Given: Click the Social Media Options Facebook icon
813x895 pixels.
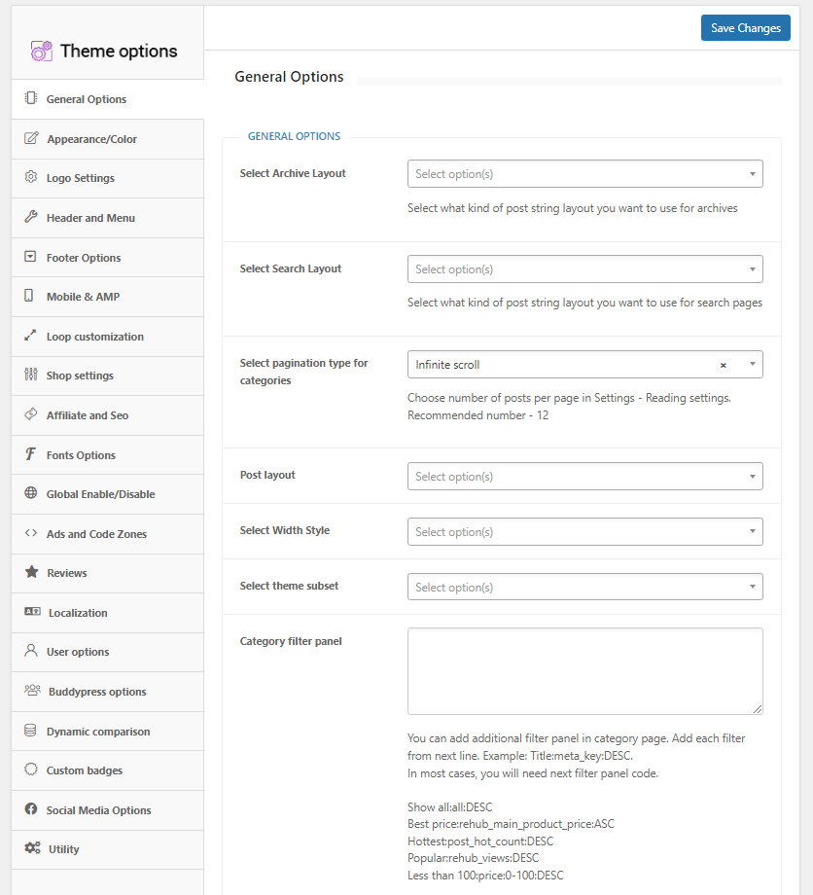Looking at the screenshot, I should 28,809.
